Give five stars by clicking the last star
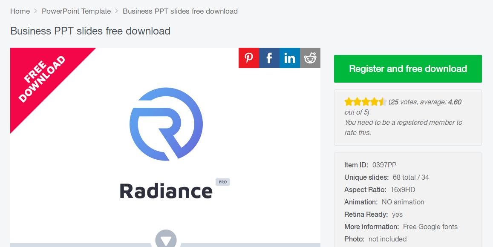 [x=383, y=102]
